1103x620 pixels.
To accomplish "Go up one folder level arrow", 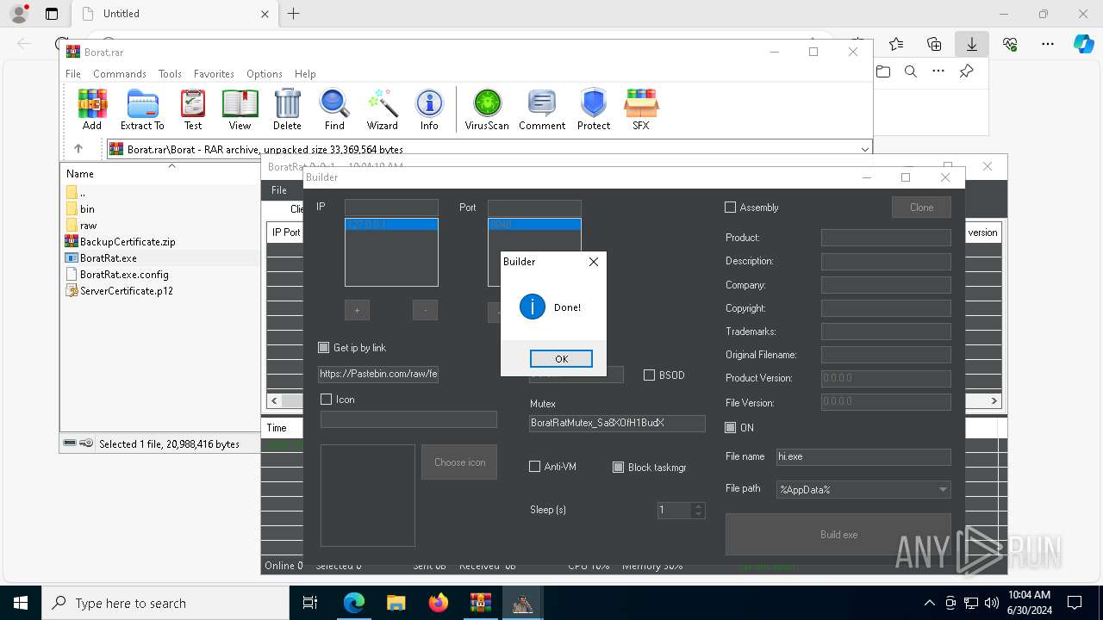I will (x=78, y=148).
